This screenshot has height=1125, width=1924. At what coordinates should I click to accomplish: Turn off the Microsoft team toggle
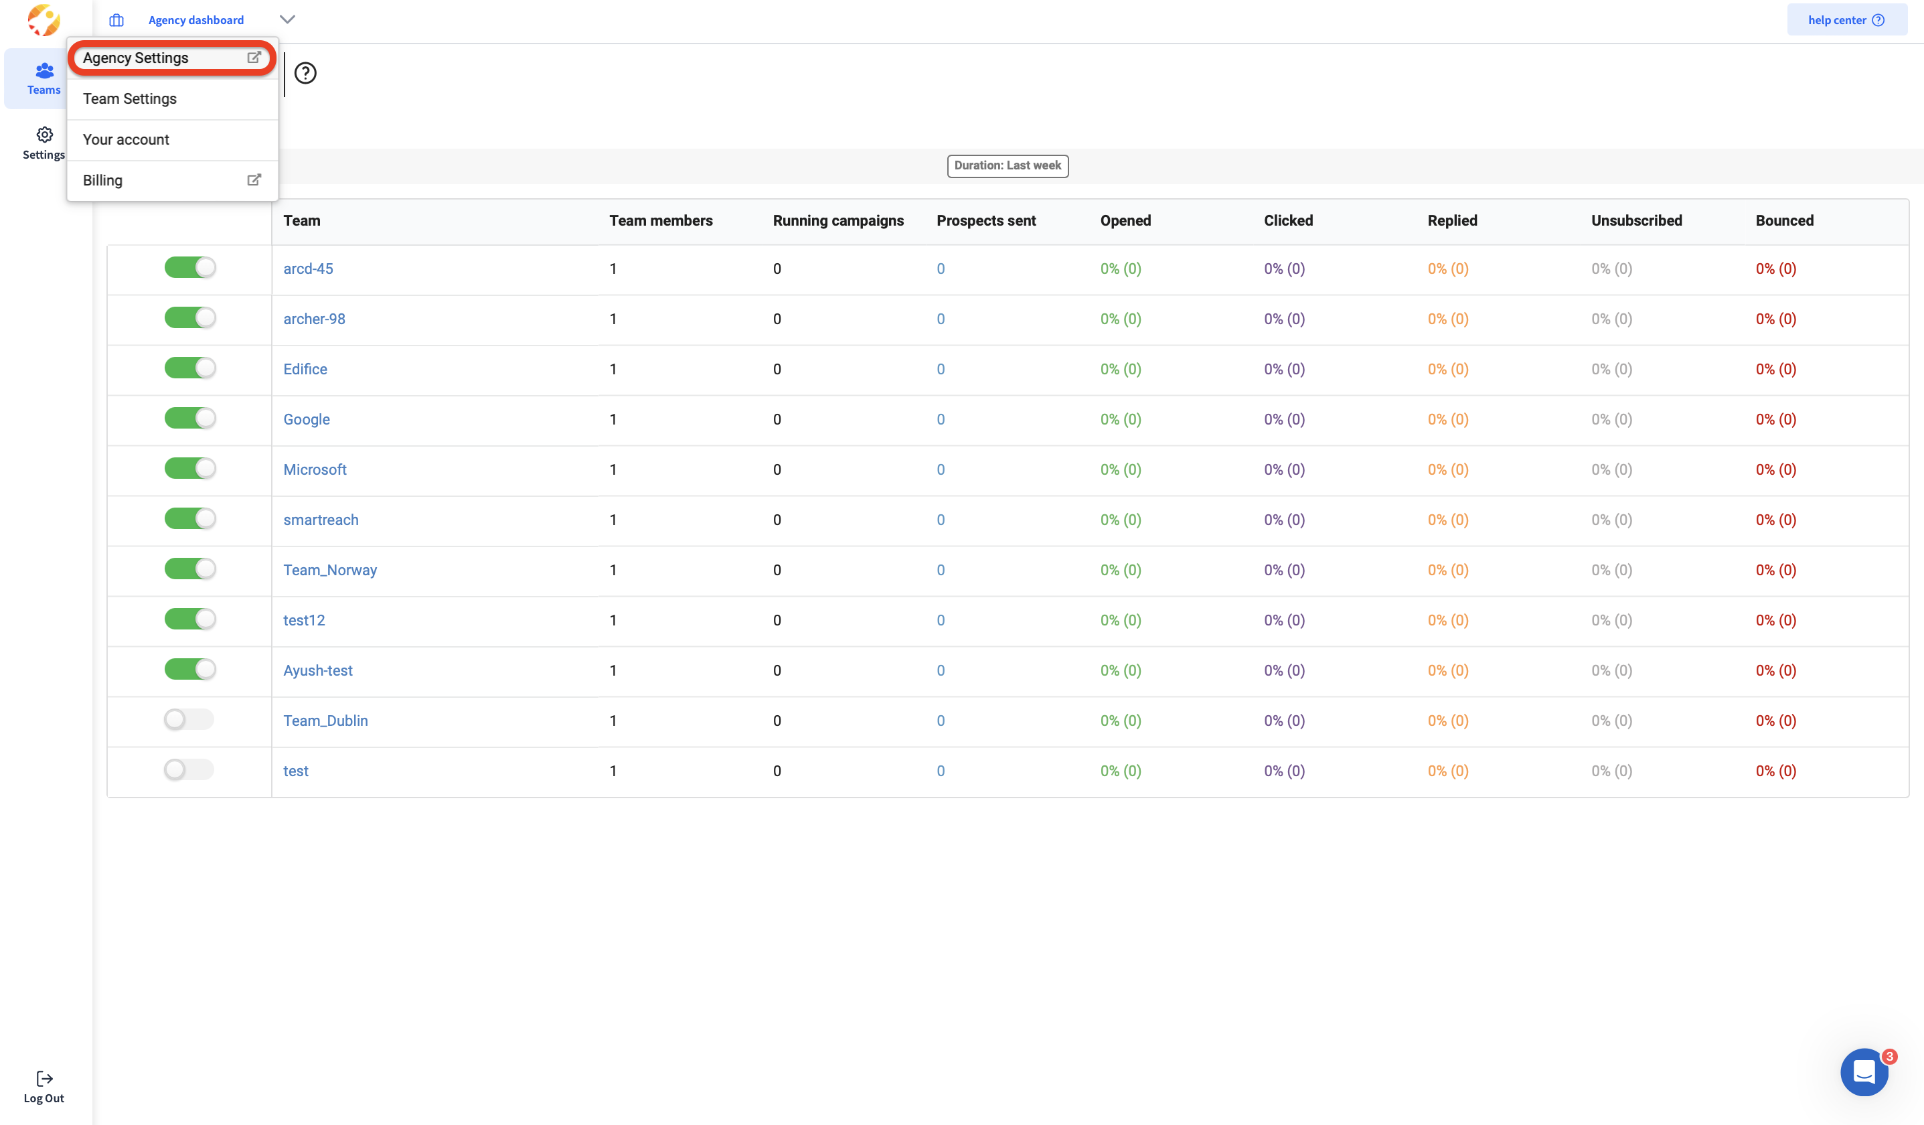(x=190, y=468)
